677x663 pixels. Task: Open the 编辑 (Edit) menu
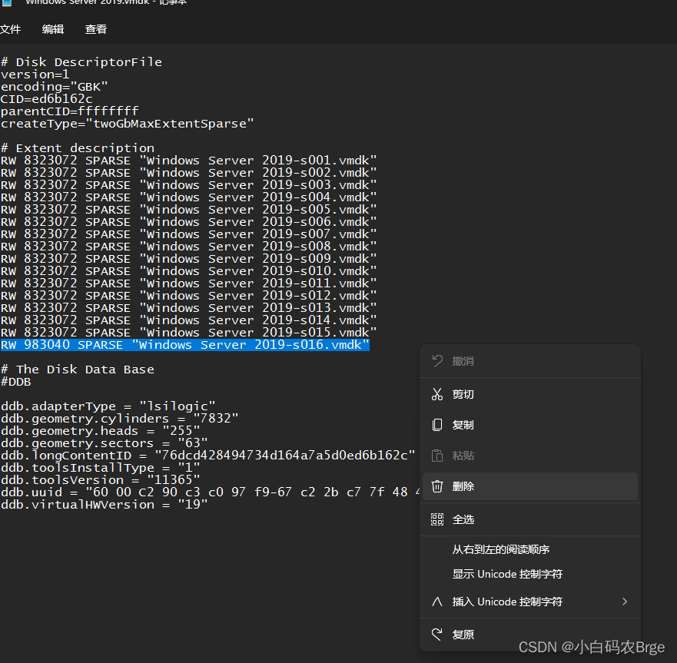point(53,29)
